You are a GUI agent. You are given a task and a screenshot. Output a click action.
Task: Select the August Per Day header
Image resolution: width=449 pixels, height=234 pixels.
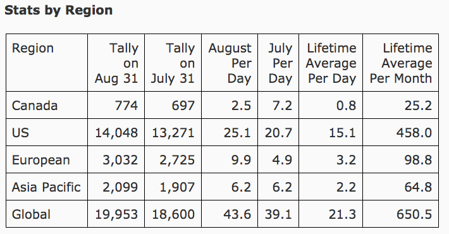230,63
